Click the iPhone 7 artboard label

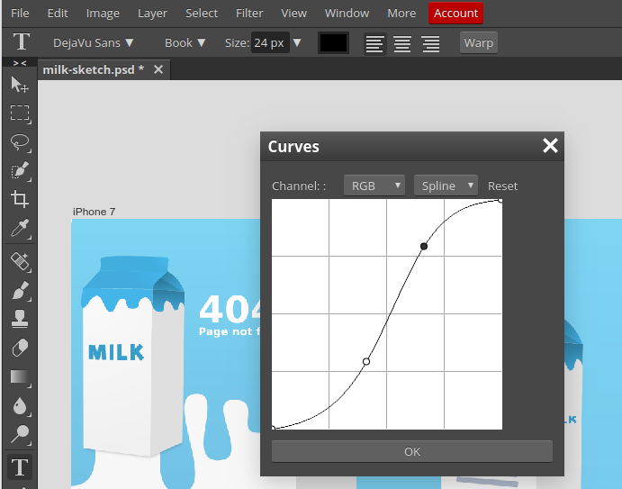pyautogui.click(x=94, y=212)
